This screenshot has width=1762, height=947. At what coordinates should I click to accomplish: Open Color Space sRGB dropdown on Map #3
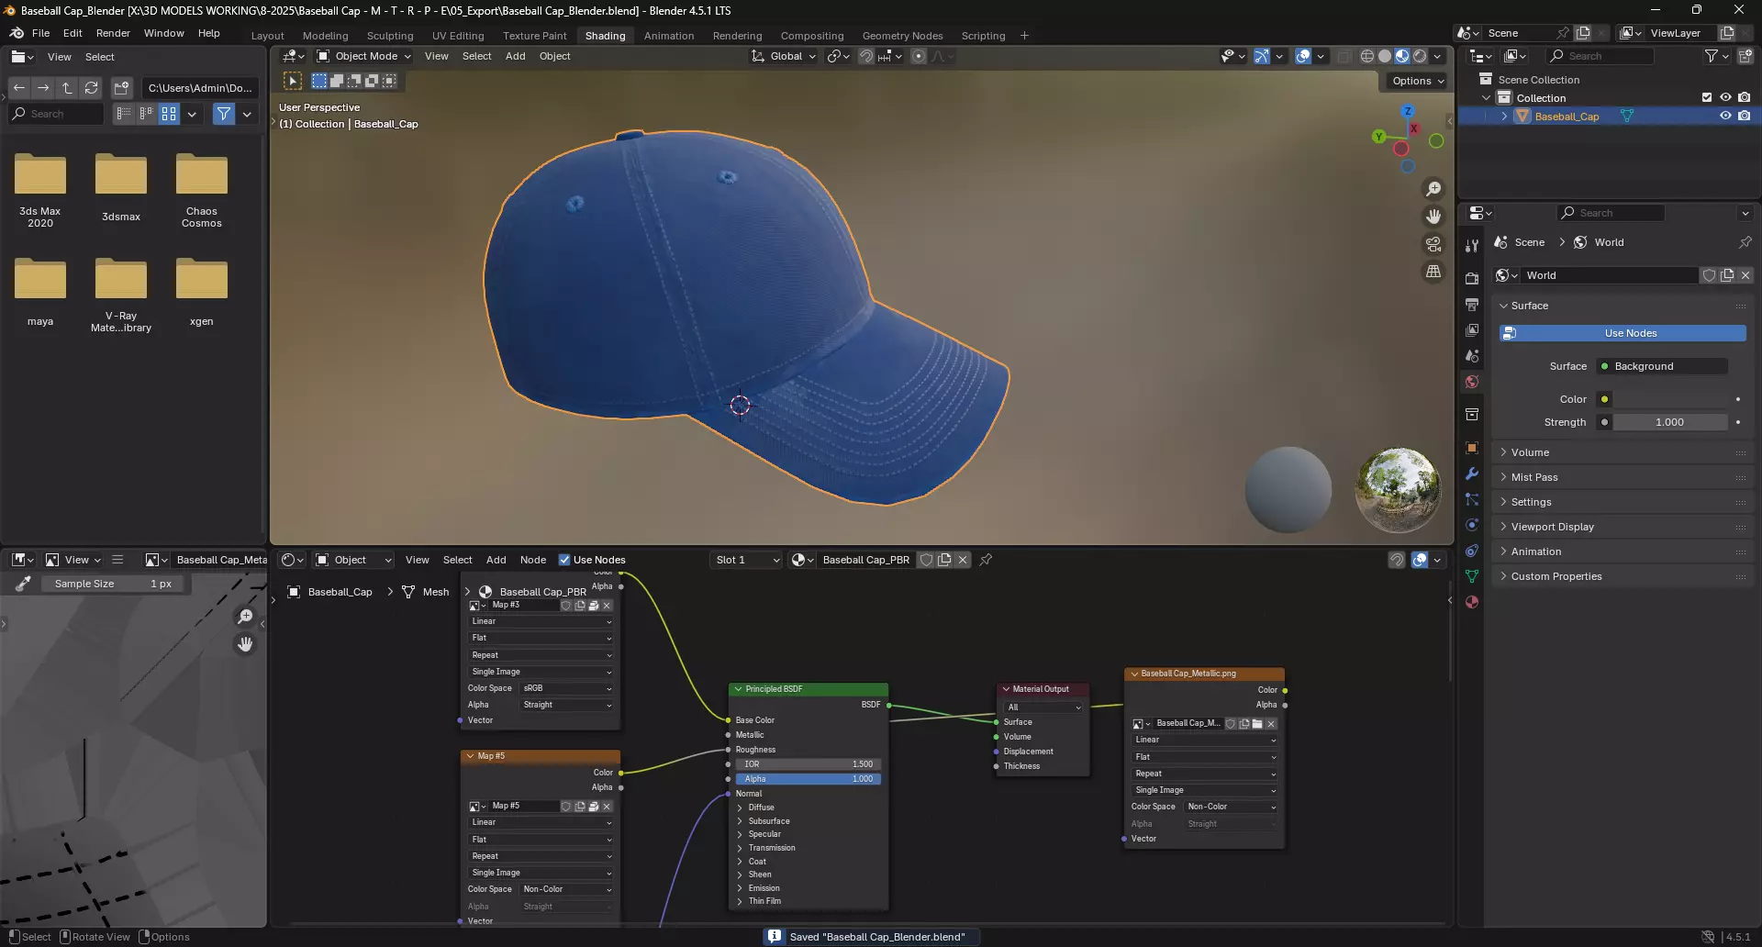(x=567, y=688)
